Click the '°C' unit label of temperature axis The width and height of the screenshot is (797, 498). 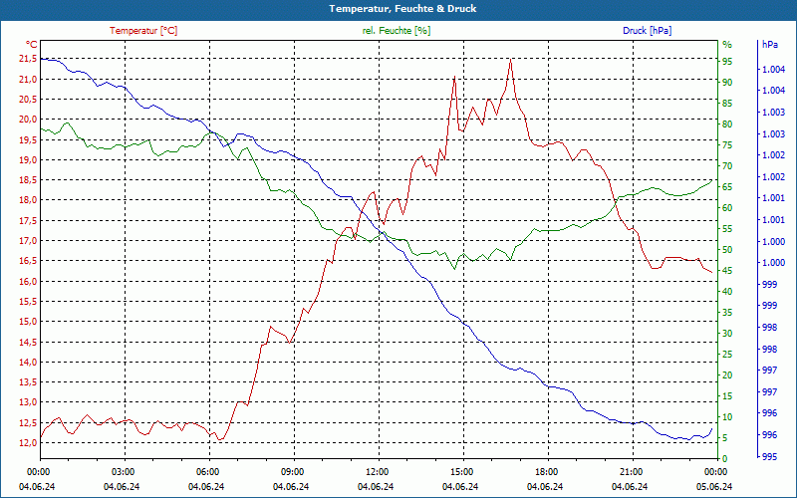[x=32, y=45]
